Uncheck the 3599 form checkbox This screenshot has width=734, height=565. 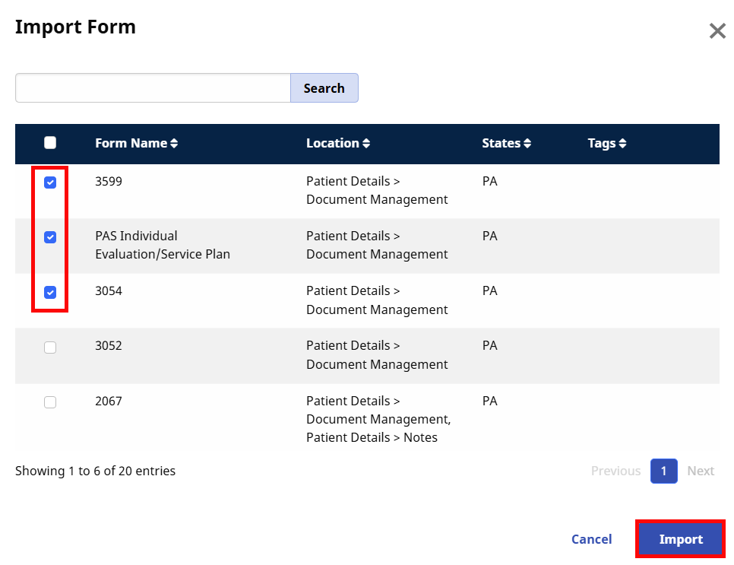tap(50, 182)
